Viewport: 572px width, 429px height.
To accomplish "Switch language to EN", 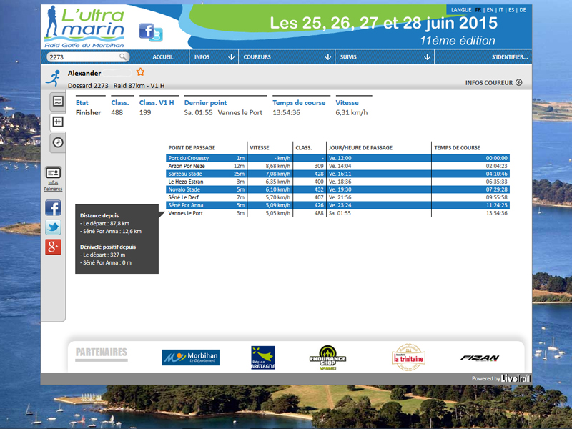I will click(x=490, y=10).
